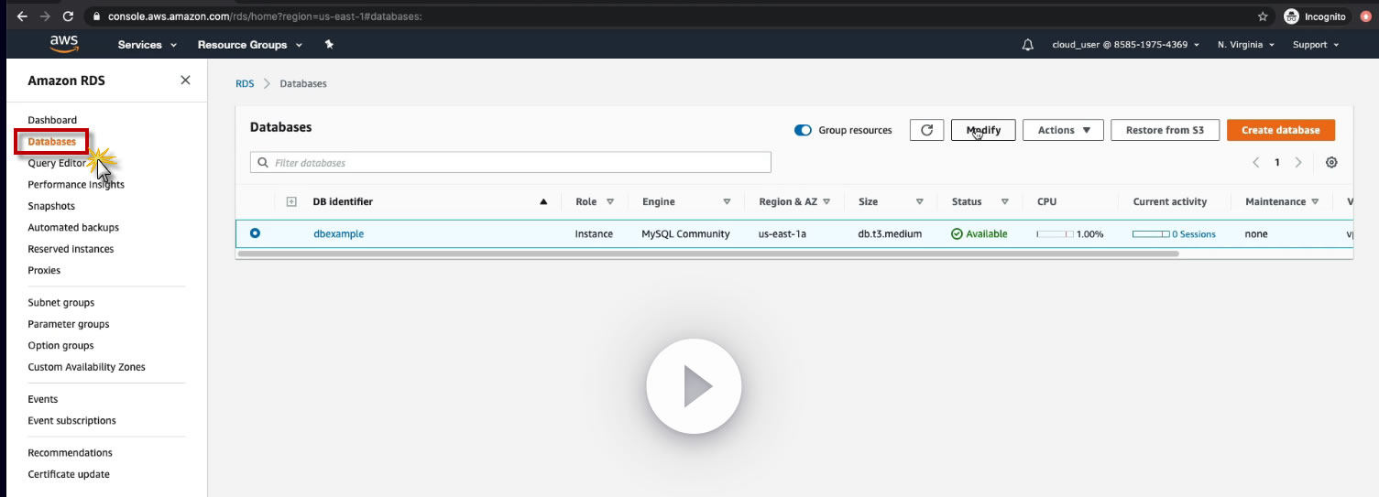This screenshot has width=1379, height=497.
Task: Click the Available status cell
Action: click(980, 233)
